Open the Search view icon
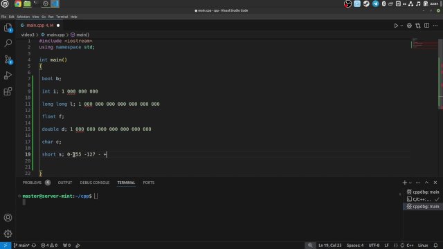443x249 pixels. click(x=8, y=43)
